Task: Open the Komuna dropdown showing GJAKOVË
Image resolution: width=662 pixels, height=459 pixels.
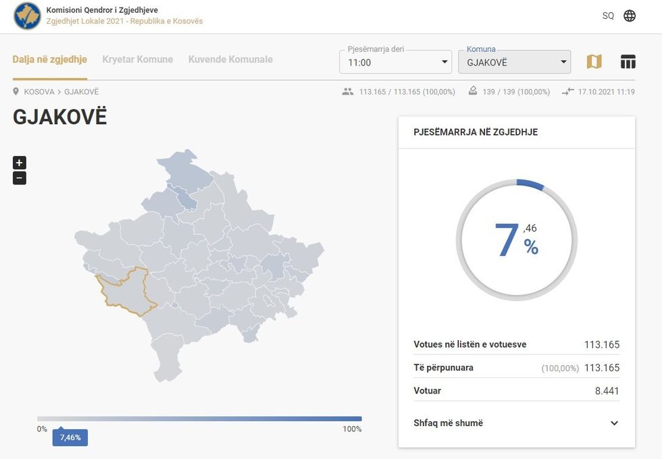Action: point(514,63)
